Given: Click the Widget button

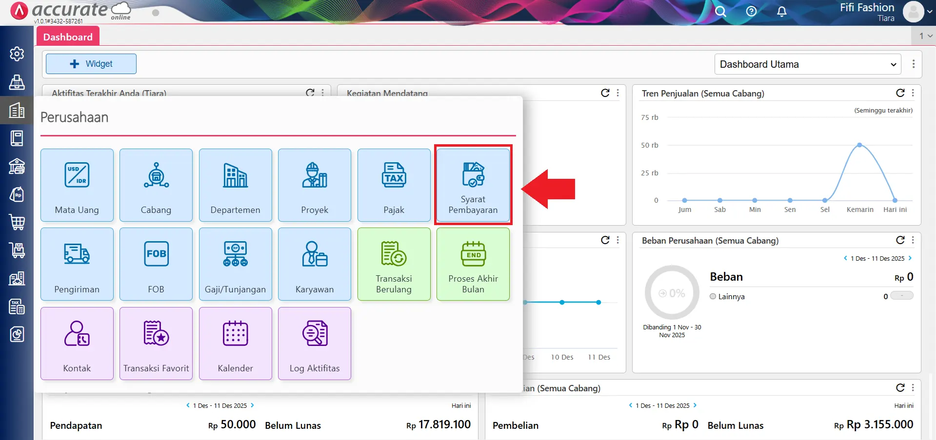Looking at the screenshot, I should tap(91, 64).
